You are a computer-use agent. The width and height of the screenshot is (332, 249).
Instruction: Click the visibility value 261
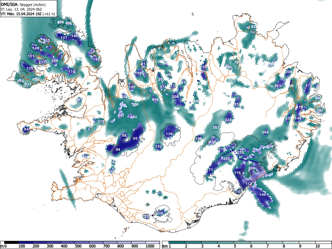278,86
